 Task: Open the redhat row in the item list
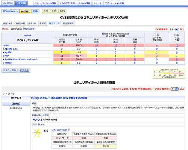pyautogui.click(x=6, y=45)
